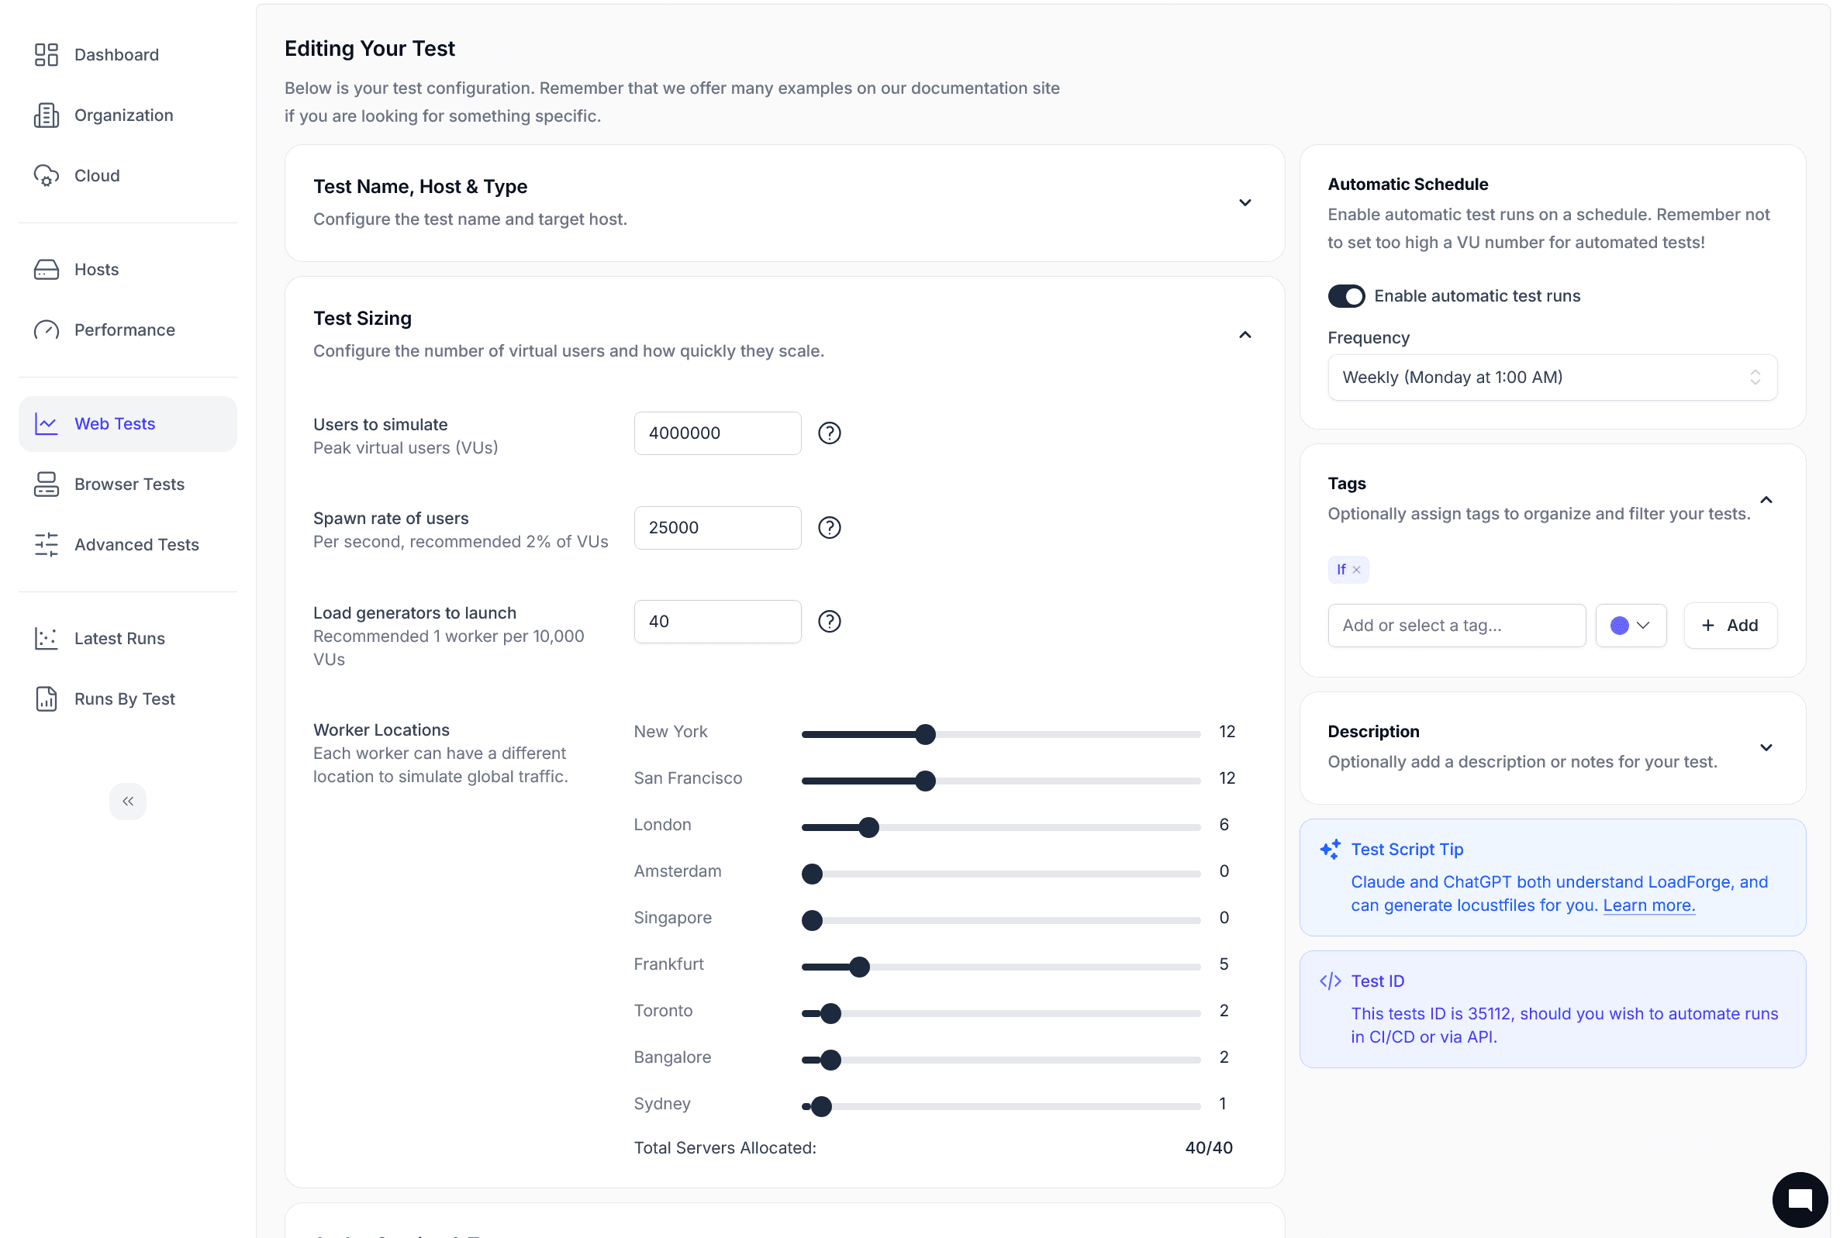This screenshot has width=1840, height=1238.
Task: Remove the 'If' tag
Action: coord(1357,569)
